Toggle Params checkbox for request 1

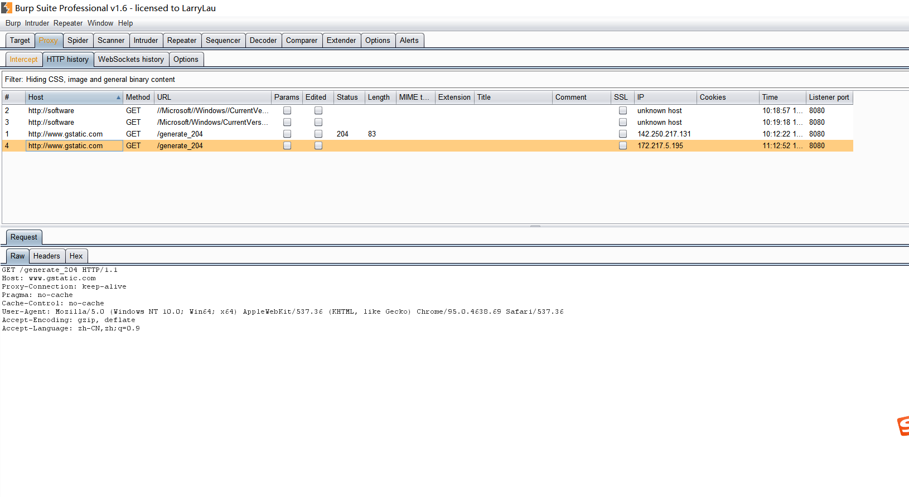[287, 134]
